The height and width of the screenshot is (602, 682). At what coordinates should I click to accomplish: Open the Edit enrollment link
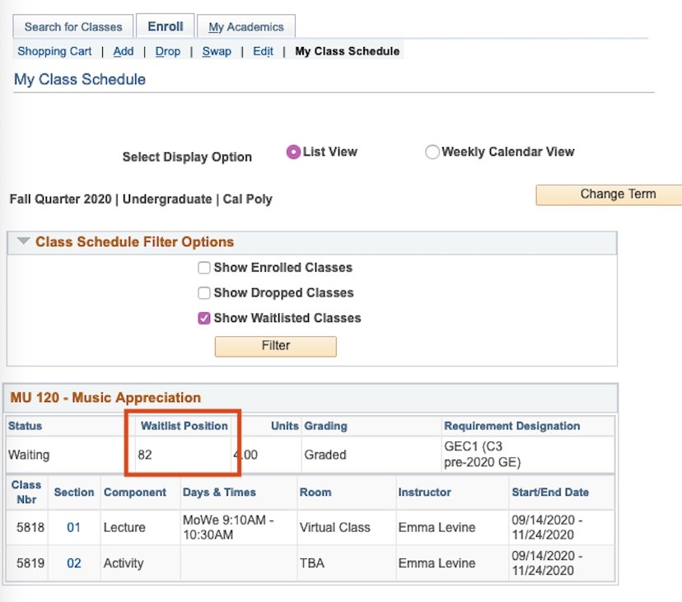pyautogui.click(x=263, y=51)
